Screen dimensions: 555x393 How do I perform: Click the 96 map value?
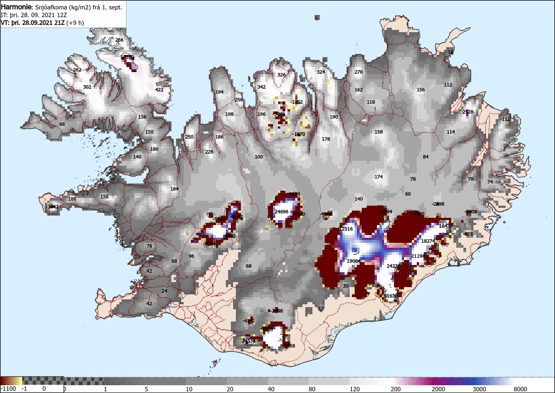click(x=191, y=256)
